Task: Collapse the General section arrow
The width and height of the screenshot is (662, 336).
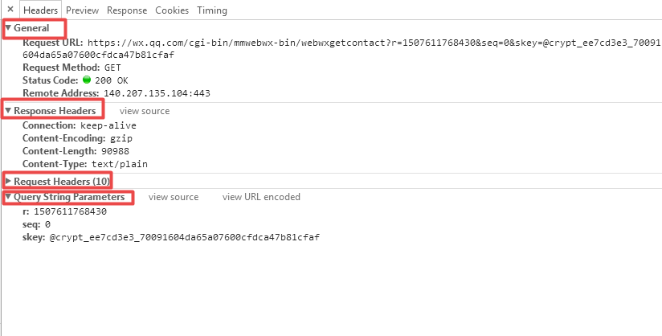Action: [x=8, y=28]
